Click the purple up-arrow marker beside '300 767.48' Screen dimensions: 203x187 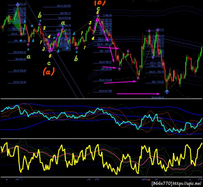(119, 69)
